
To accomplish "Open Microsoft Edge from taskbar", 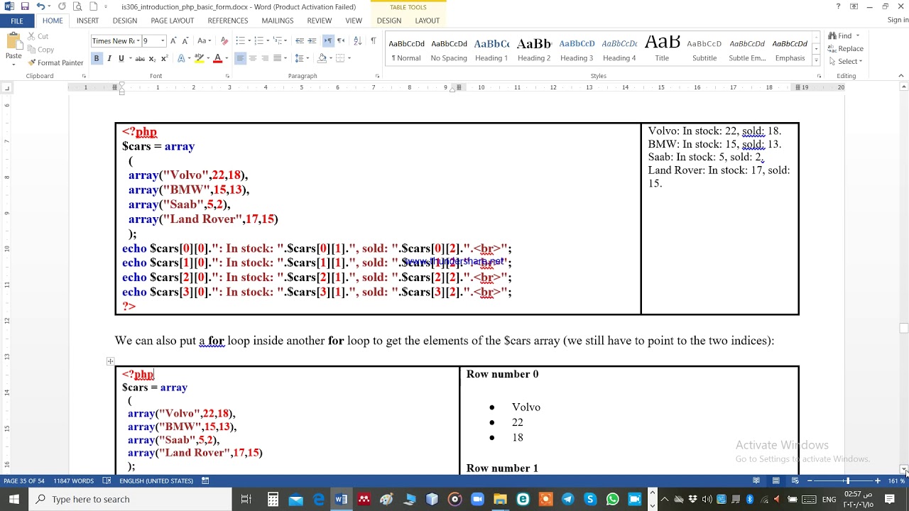I will coord(319,499).
